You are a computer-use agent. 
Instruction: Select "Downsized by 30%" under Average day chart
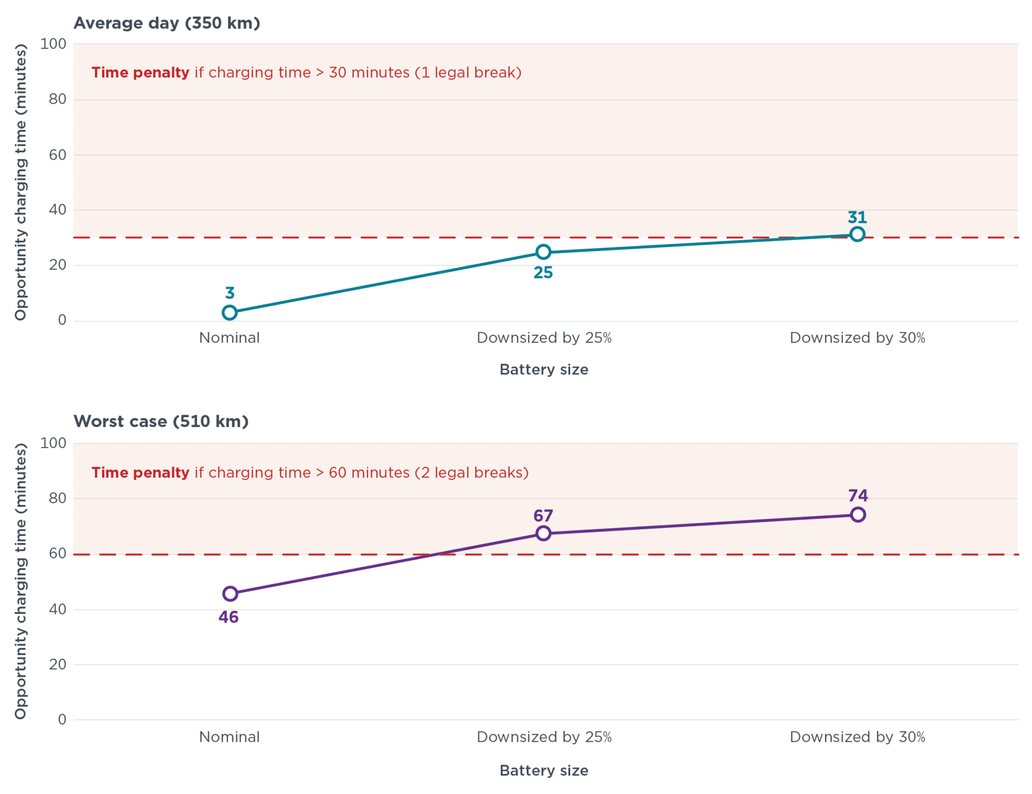point(857,338)
